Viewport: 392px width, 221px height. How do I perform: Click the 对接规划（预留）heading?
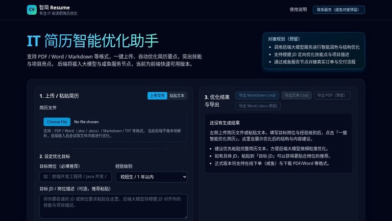tap(284, 39)
